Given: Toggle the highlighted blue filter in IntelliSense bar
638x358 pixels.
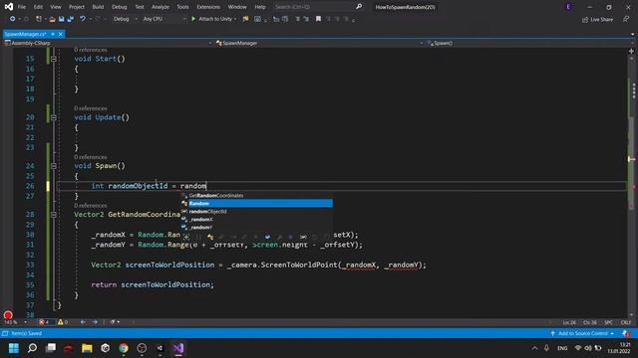Looking at the screenshot, I should tap(267, 237).
